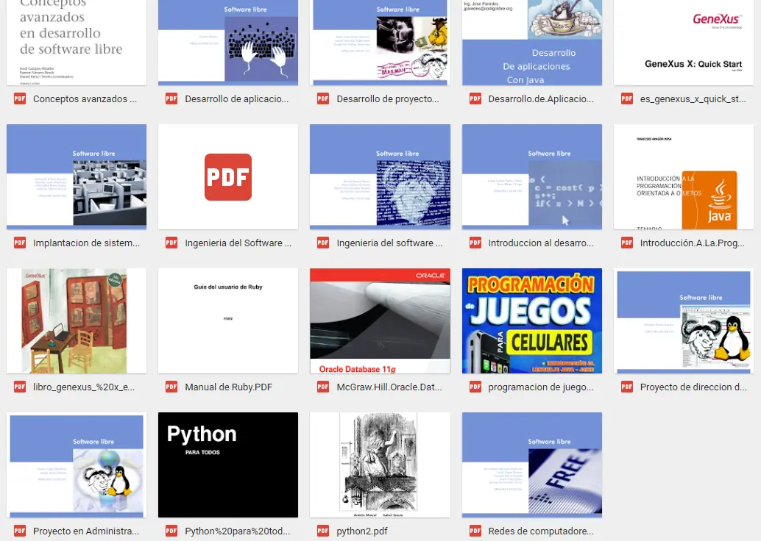The width and height of the screenshot is (761, 541).
Task: Open the code snippet Software libre thumbnail
Action: [x=532, y=176]
